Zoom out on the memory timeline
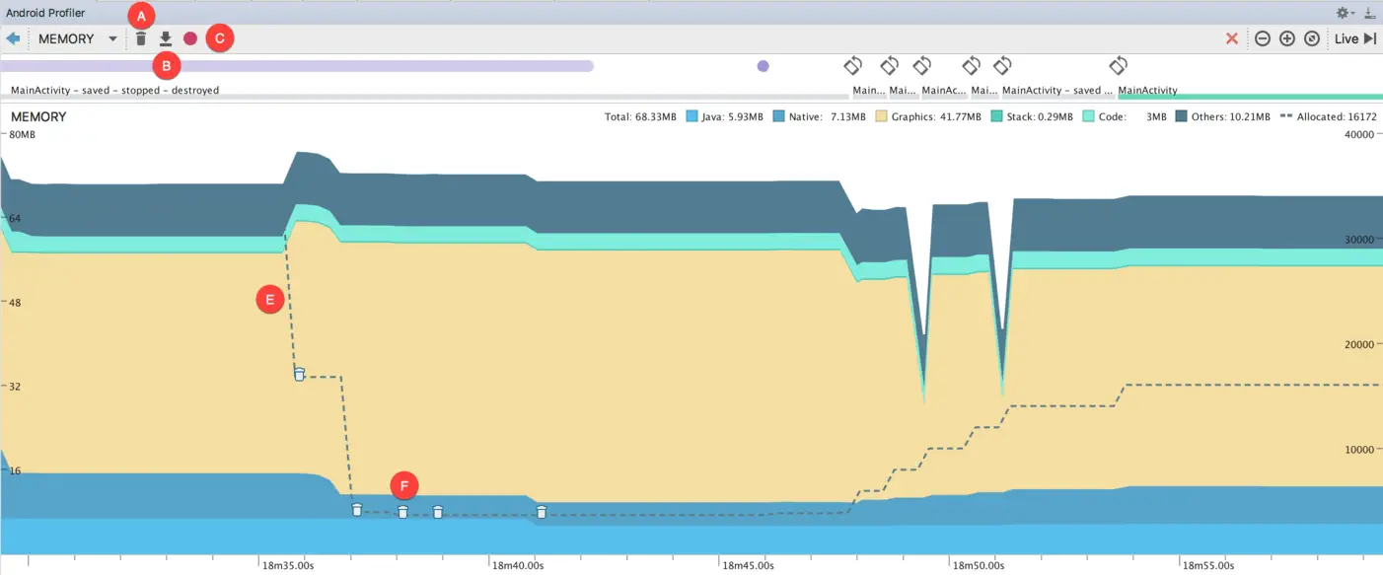Image resolution: width=1383 pixels, height=575 pixels. tap(1263, 37)
